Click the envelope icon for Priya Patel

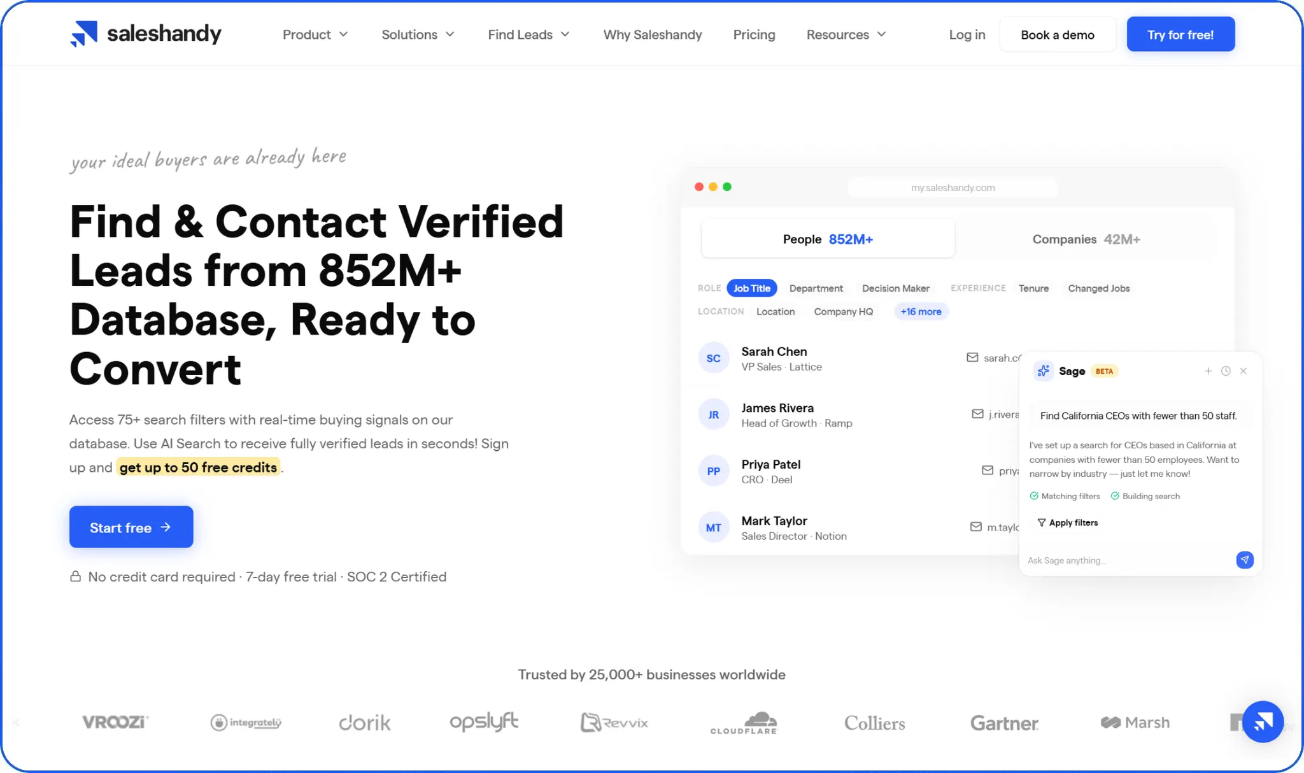[988, 470]
